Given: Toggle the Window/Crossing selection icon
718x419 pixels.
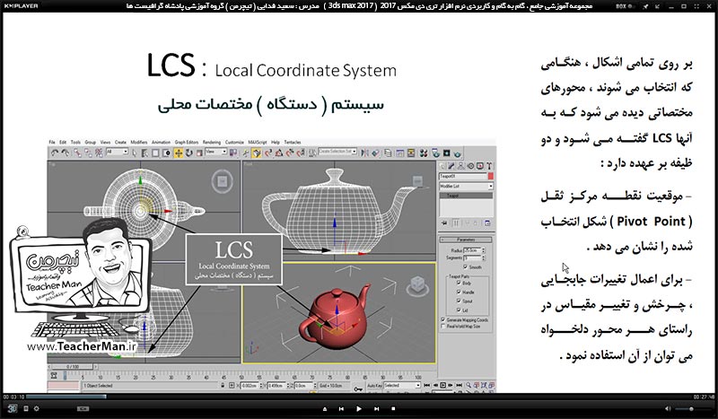Looking at the screenshot, I should 166,153.
